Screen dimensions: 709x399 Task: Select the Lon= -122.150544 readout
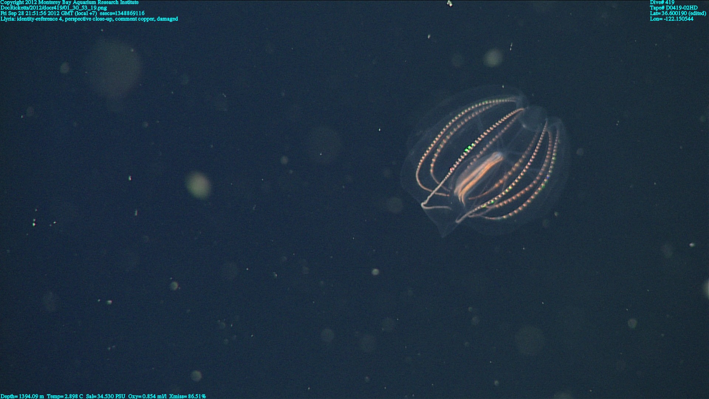pos(671,19)
